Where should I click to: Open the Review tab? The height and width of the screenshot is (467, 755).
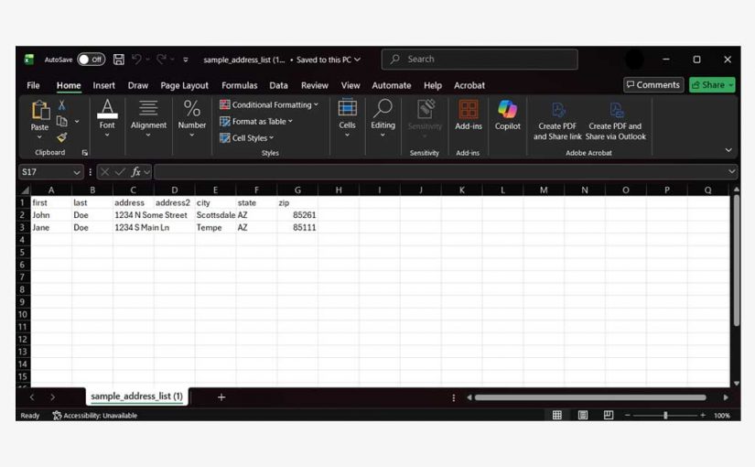click(315, 85)
